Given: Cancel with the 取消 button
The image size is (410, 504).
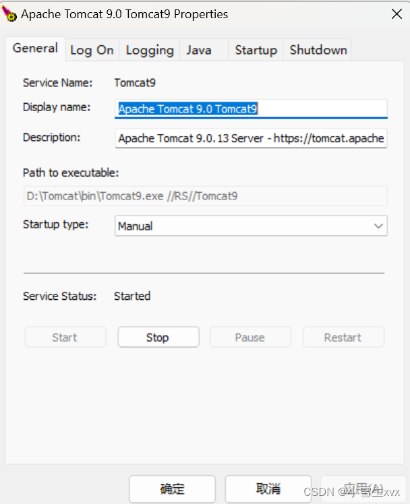Looking at the screenshot, I should [x=268, y=489].
